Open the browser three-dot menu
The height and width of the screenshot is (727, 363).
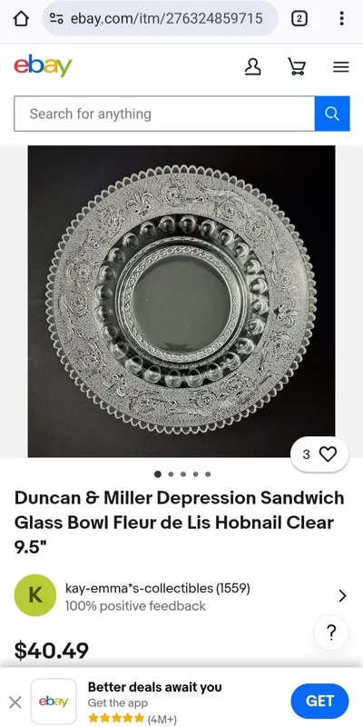coord(341,18)
